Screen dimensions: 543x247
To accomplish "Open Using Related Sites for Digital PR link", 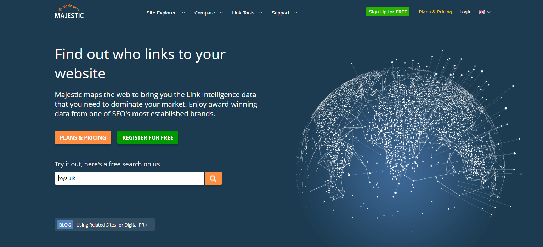I will pos(112,225).
